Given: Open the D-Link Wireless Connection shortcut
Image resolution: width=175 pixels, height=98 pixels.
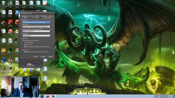Looking at the screenshot, I should [x=3, y=51].
